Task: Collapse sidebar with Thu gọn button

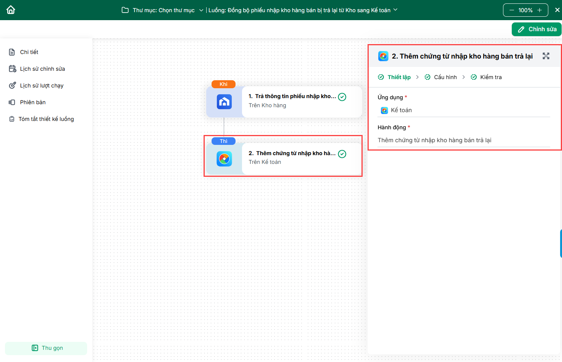Action: pyautogui.click(x=46, y=348)
